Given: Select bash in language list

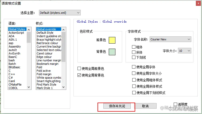Looking at the screenshot, I should 17,60.
